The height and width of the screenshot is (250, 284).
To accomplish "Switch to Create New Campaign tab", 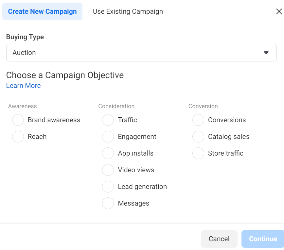I will pyautogui.click(x=42, y=11).
